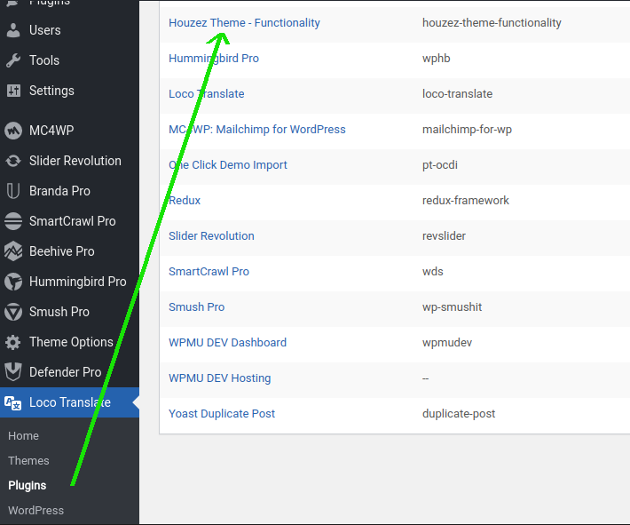Click the houzez-theme-functionality text domain
This screenshot has width=630, height=525.
pyautogui.click(x=492, y=23)
